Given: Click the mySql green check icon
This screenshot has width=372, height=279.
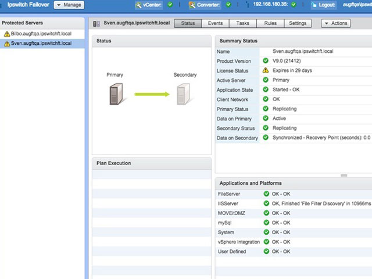Looking at the screenshot, I should (x=266, y=223).
